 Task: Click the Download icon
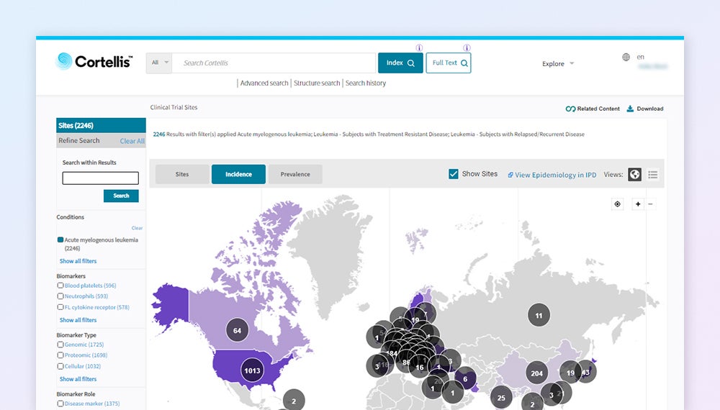click(630, 109)
